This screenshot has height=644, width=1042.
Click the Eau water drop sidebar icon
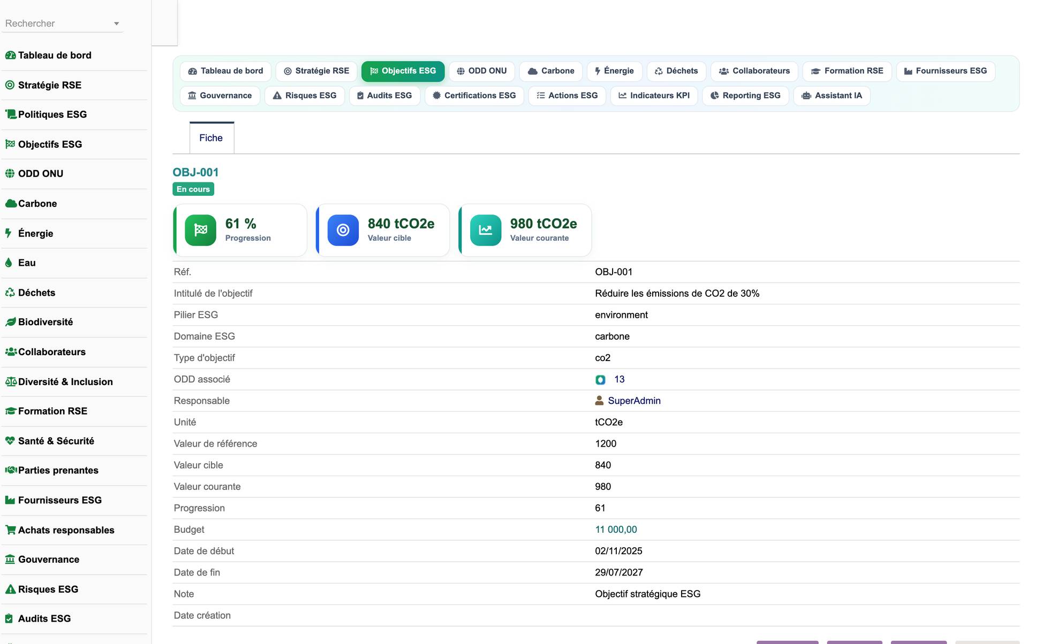pos(9,263)
